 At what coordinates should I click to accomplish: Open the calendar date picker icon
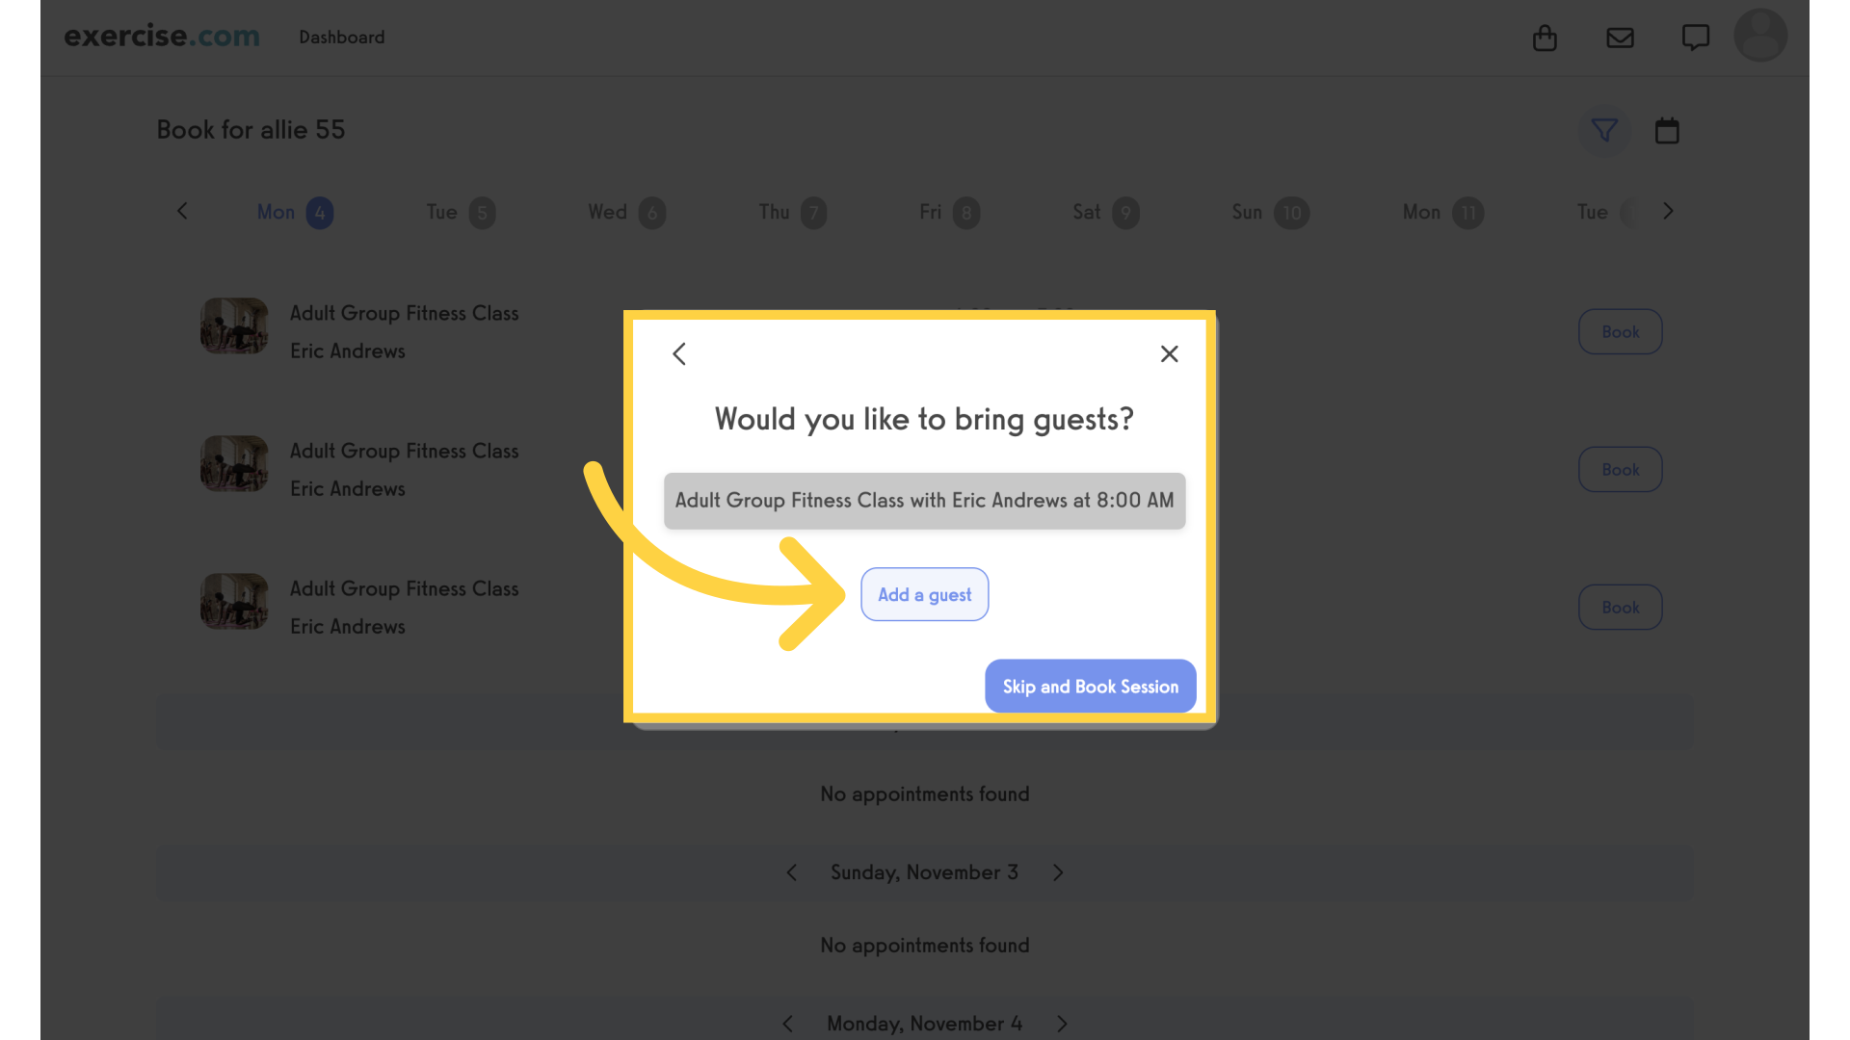pyautogui.click(x=1667, y=128)
